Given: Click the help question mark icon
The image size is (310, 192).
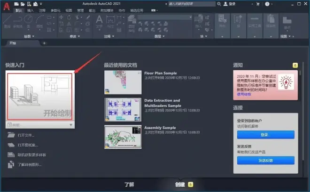Looking at the screenshot, I should click(267, 4).
